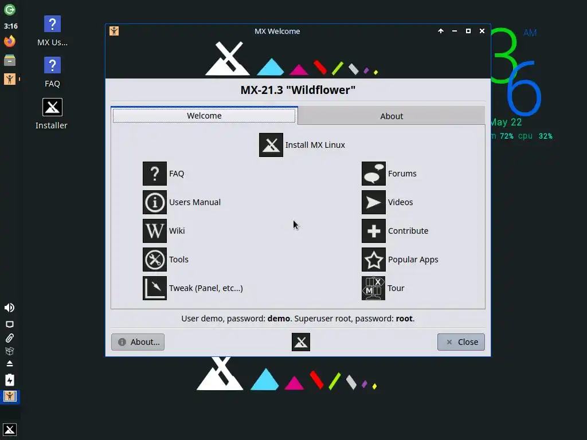Click the Tweak (Panel, etc...) label

point(206,288)
